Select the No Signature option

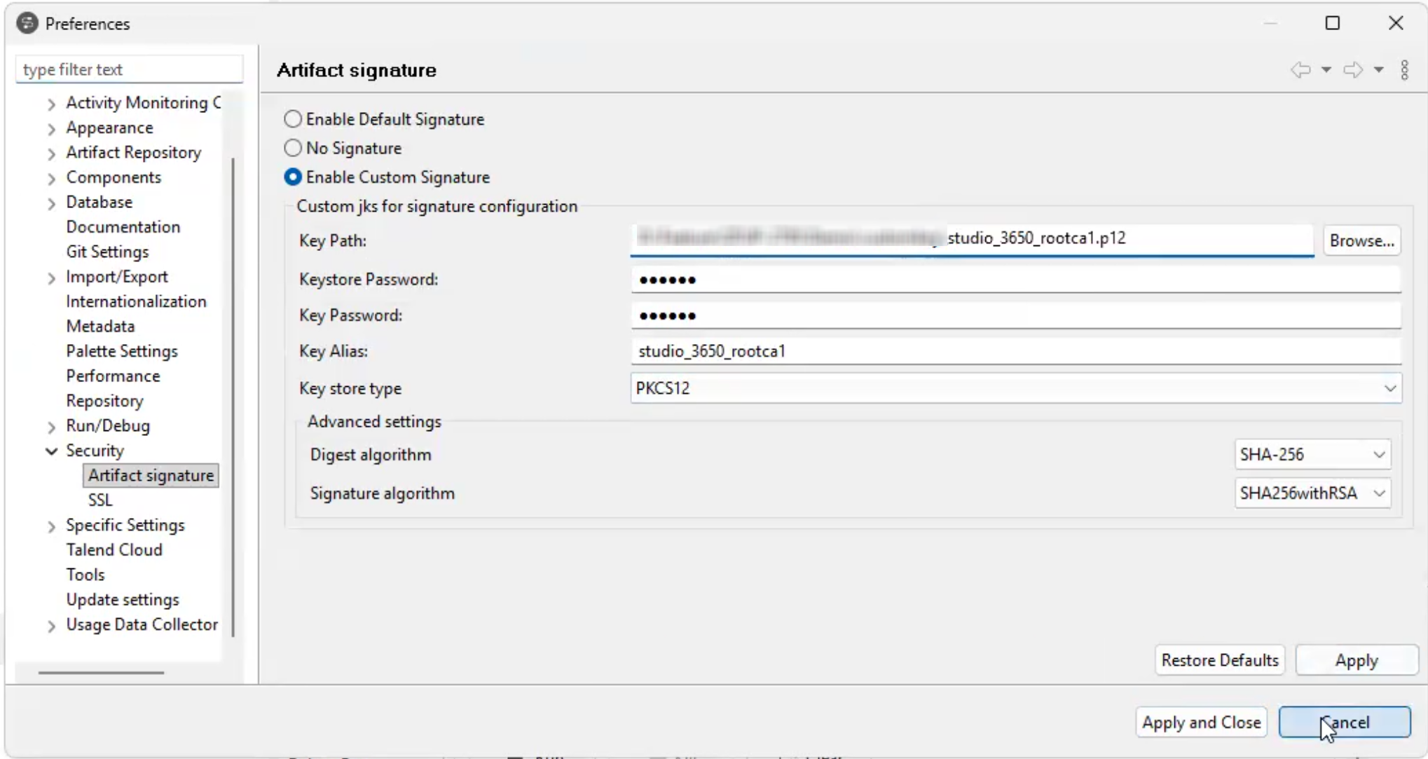tap(293, 148)
